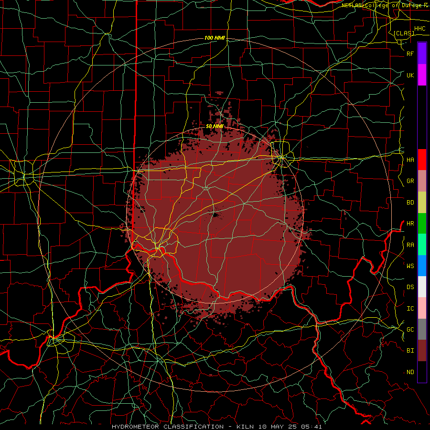
Task: Click the mint green RA legend swatch
Action: point(422,245)
